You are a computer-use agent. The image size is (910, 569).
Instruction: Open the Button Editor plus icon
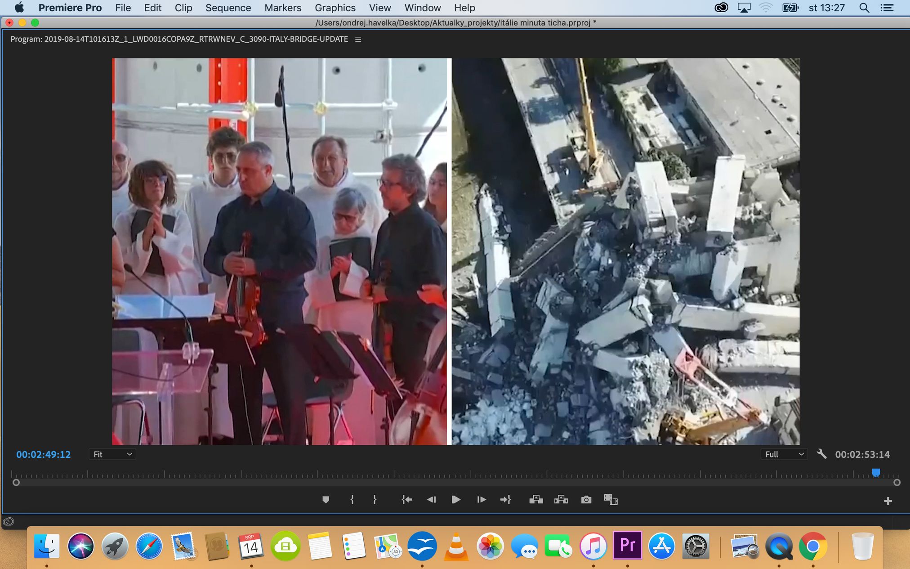[x=888, y=501]
